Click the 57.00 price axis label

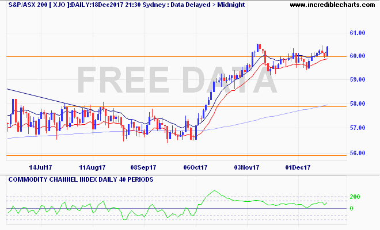[357, 128]
